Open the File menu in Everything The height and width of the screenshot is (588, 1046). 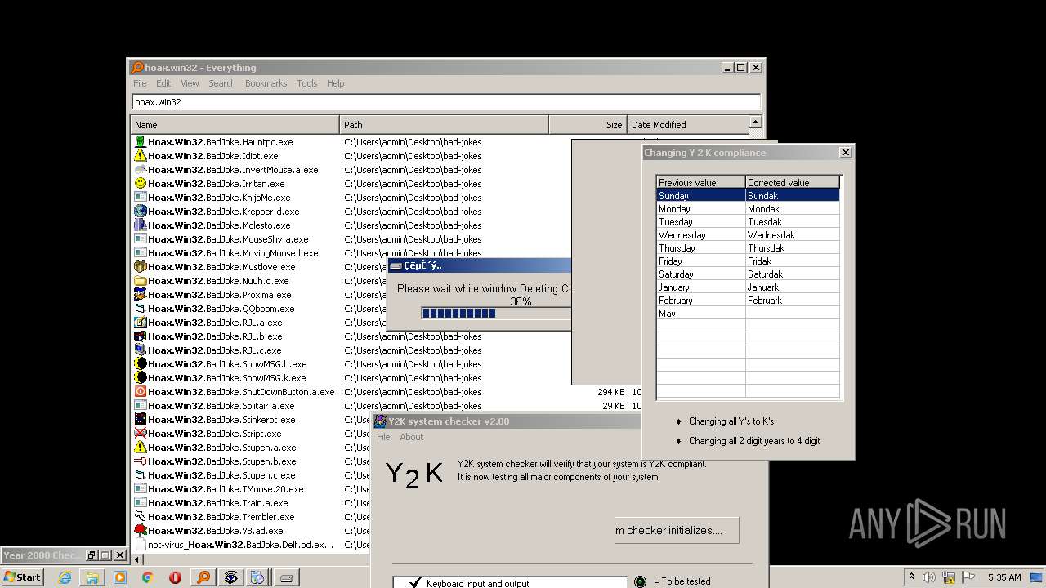141,83
